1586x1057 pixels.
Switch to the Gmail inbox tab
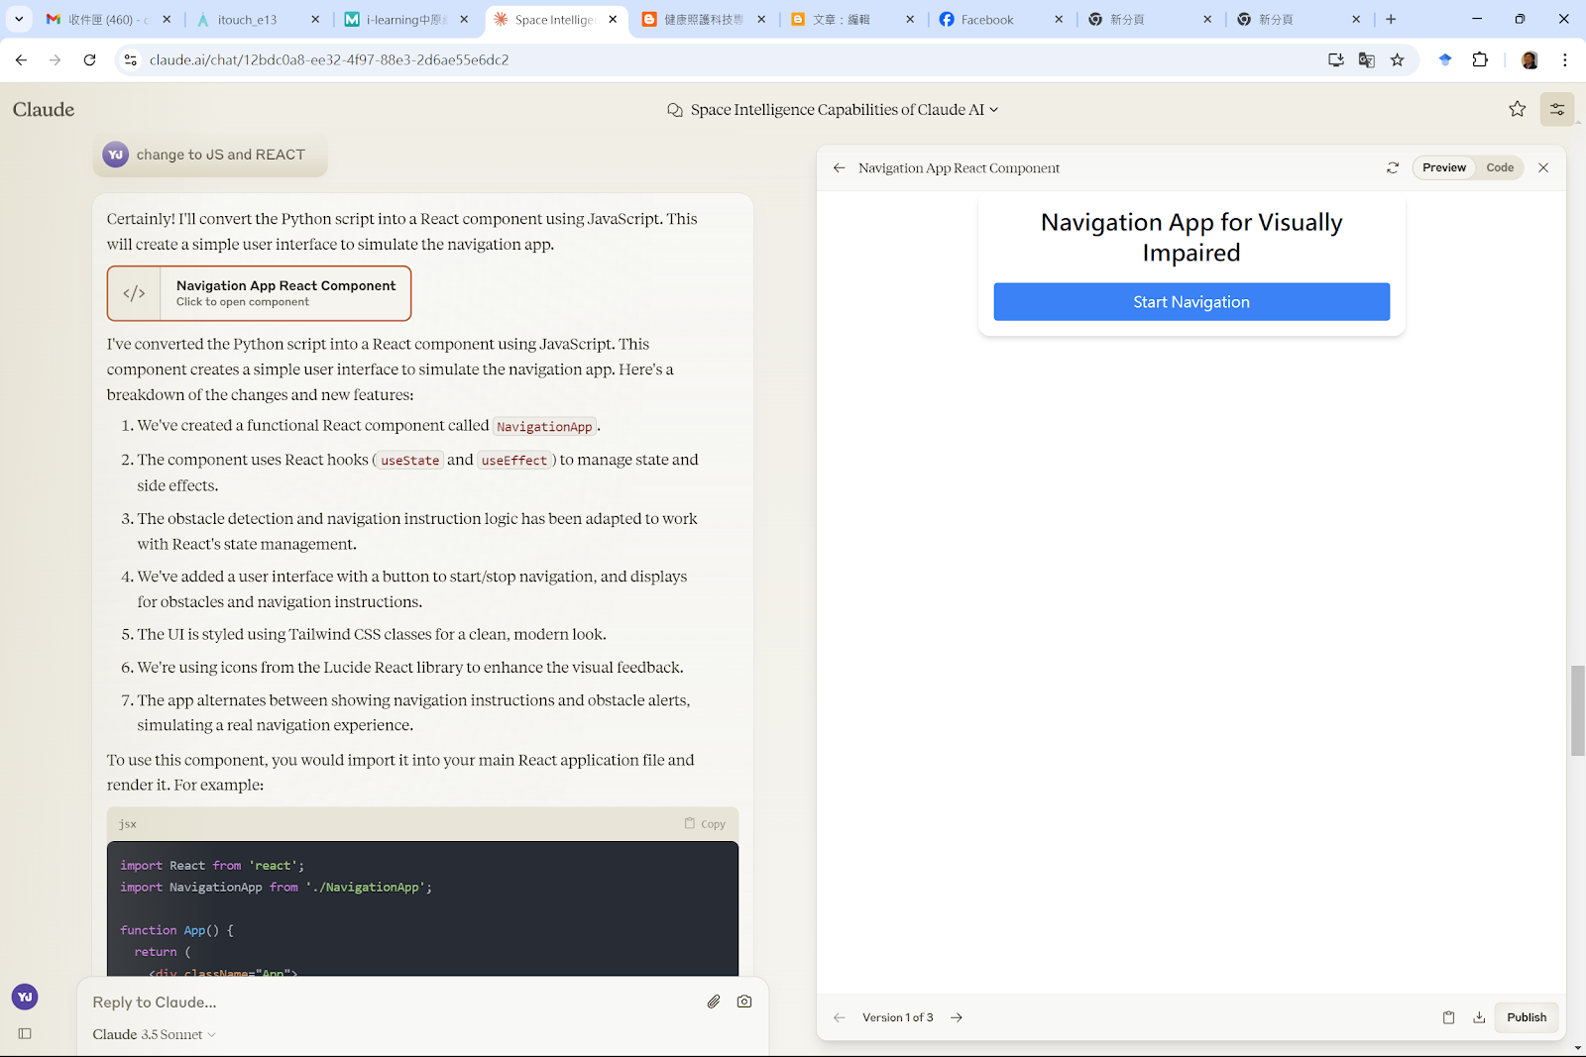point(108,20)
